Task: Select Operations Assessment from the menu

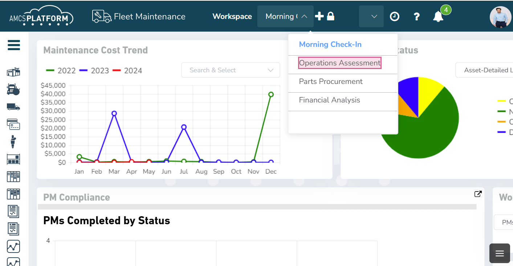Action: [x=339, y=63]
